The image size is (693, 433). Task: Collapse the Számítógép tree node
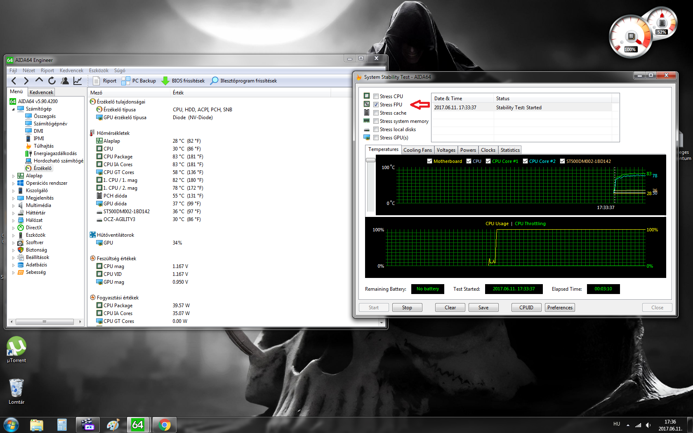pyautogui.click(x=13, y=109)
